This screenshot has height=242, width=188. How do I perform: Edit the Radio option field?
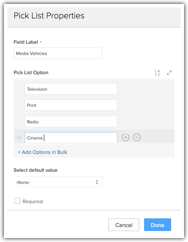[71, 122]
